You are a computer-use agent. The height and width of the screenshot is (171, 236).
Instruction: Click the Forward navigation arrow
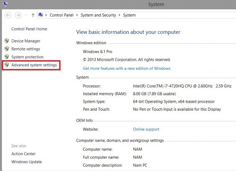point(18,15)
